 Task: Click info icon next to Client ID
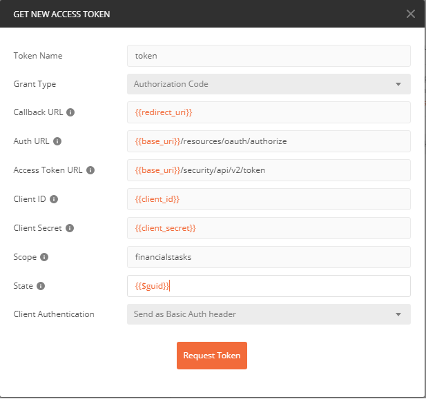click(54, 199)
